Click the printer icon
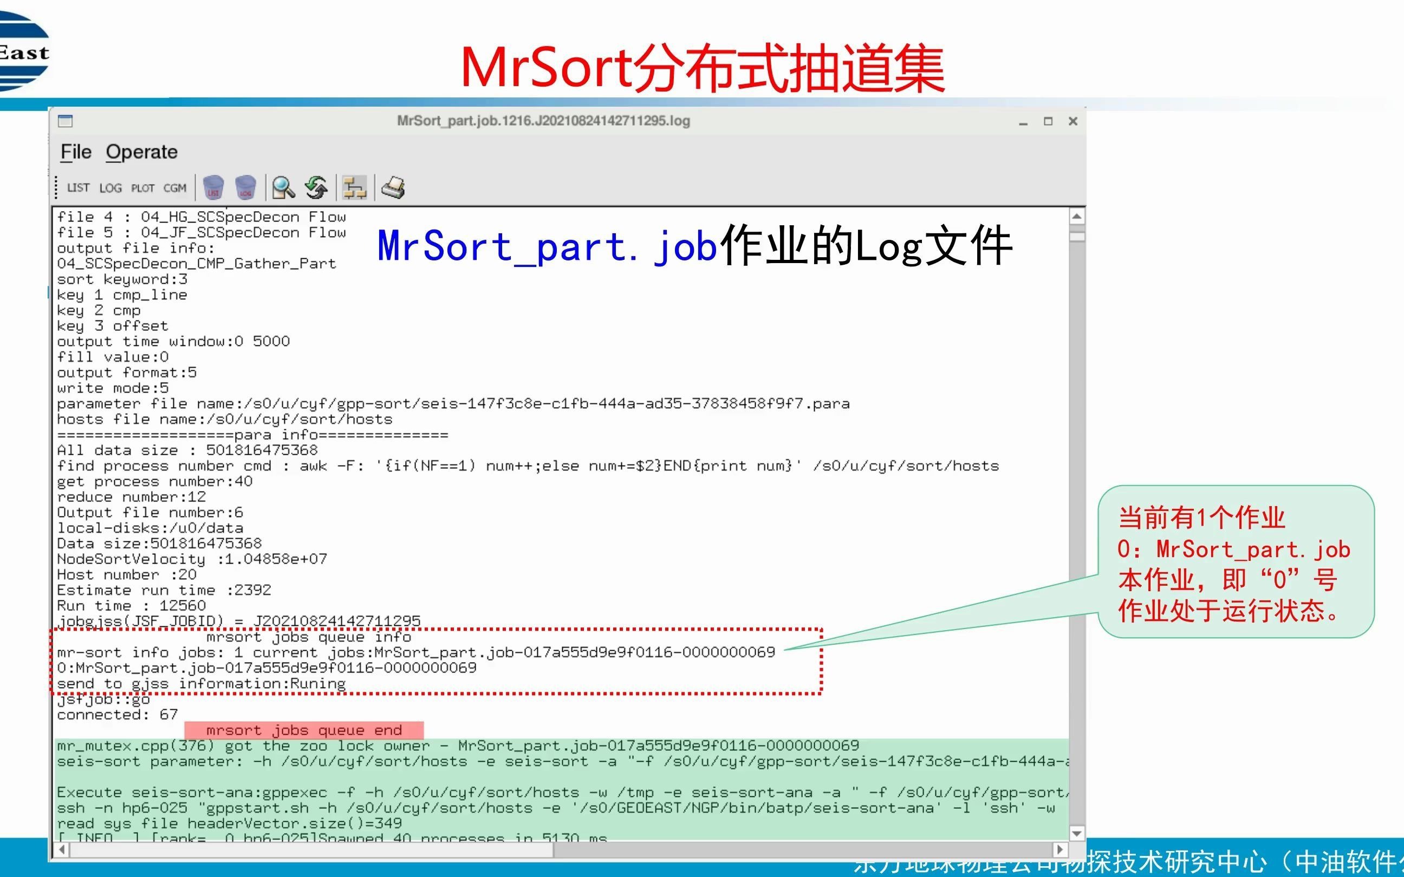Image resolution: width=1404 pixels, height=877 pixels. coord(393,188)
